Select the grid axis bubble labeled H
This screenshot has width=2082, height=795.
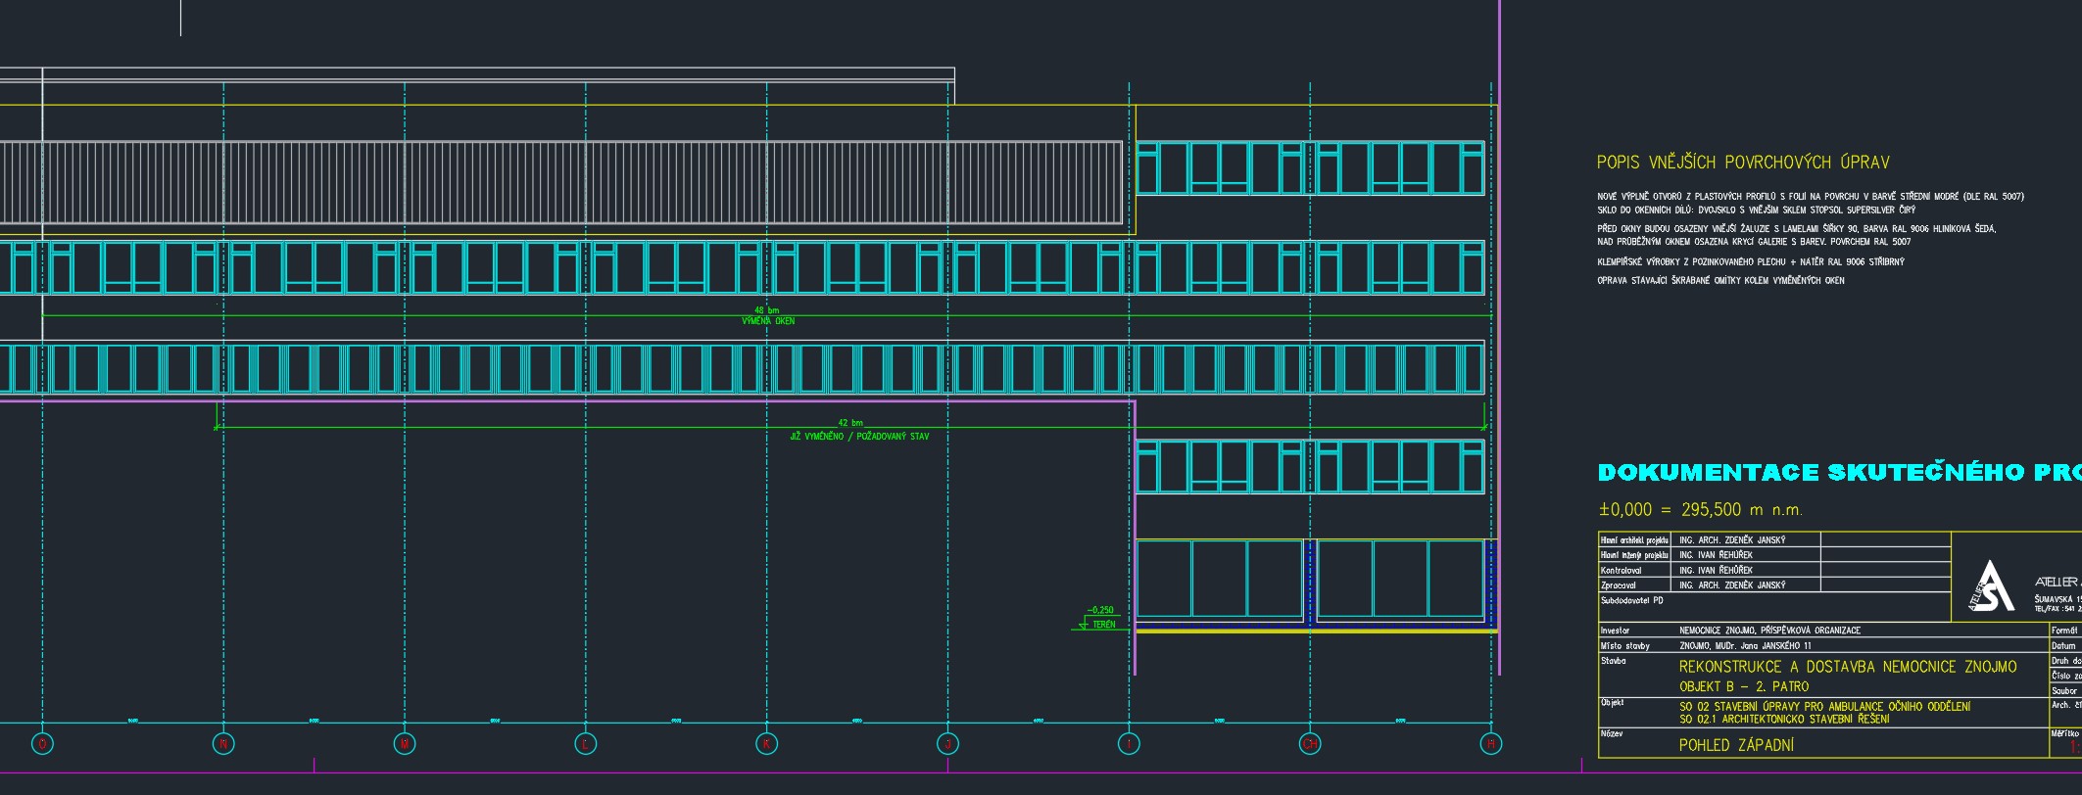(1490, 744)
